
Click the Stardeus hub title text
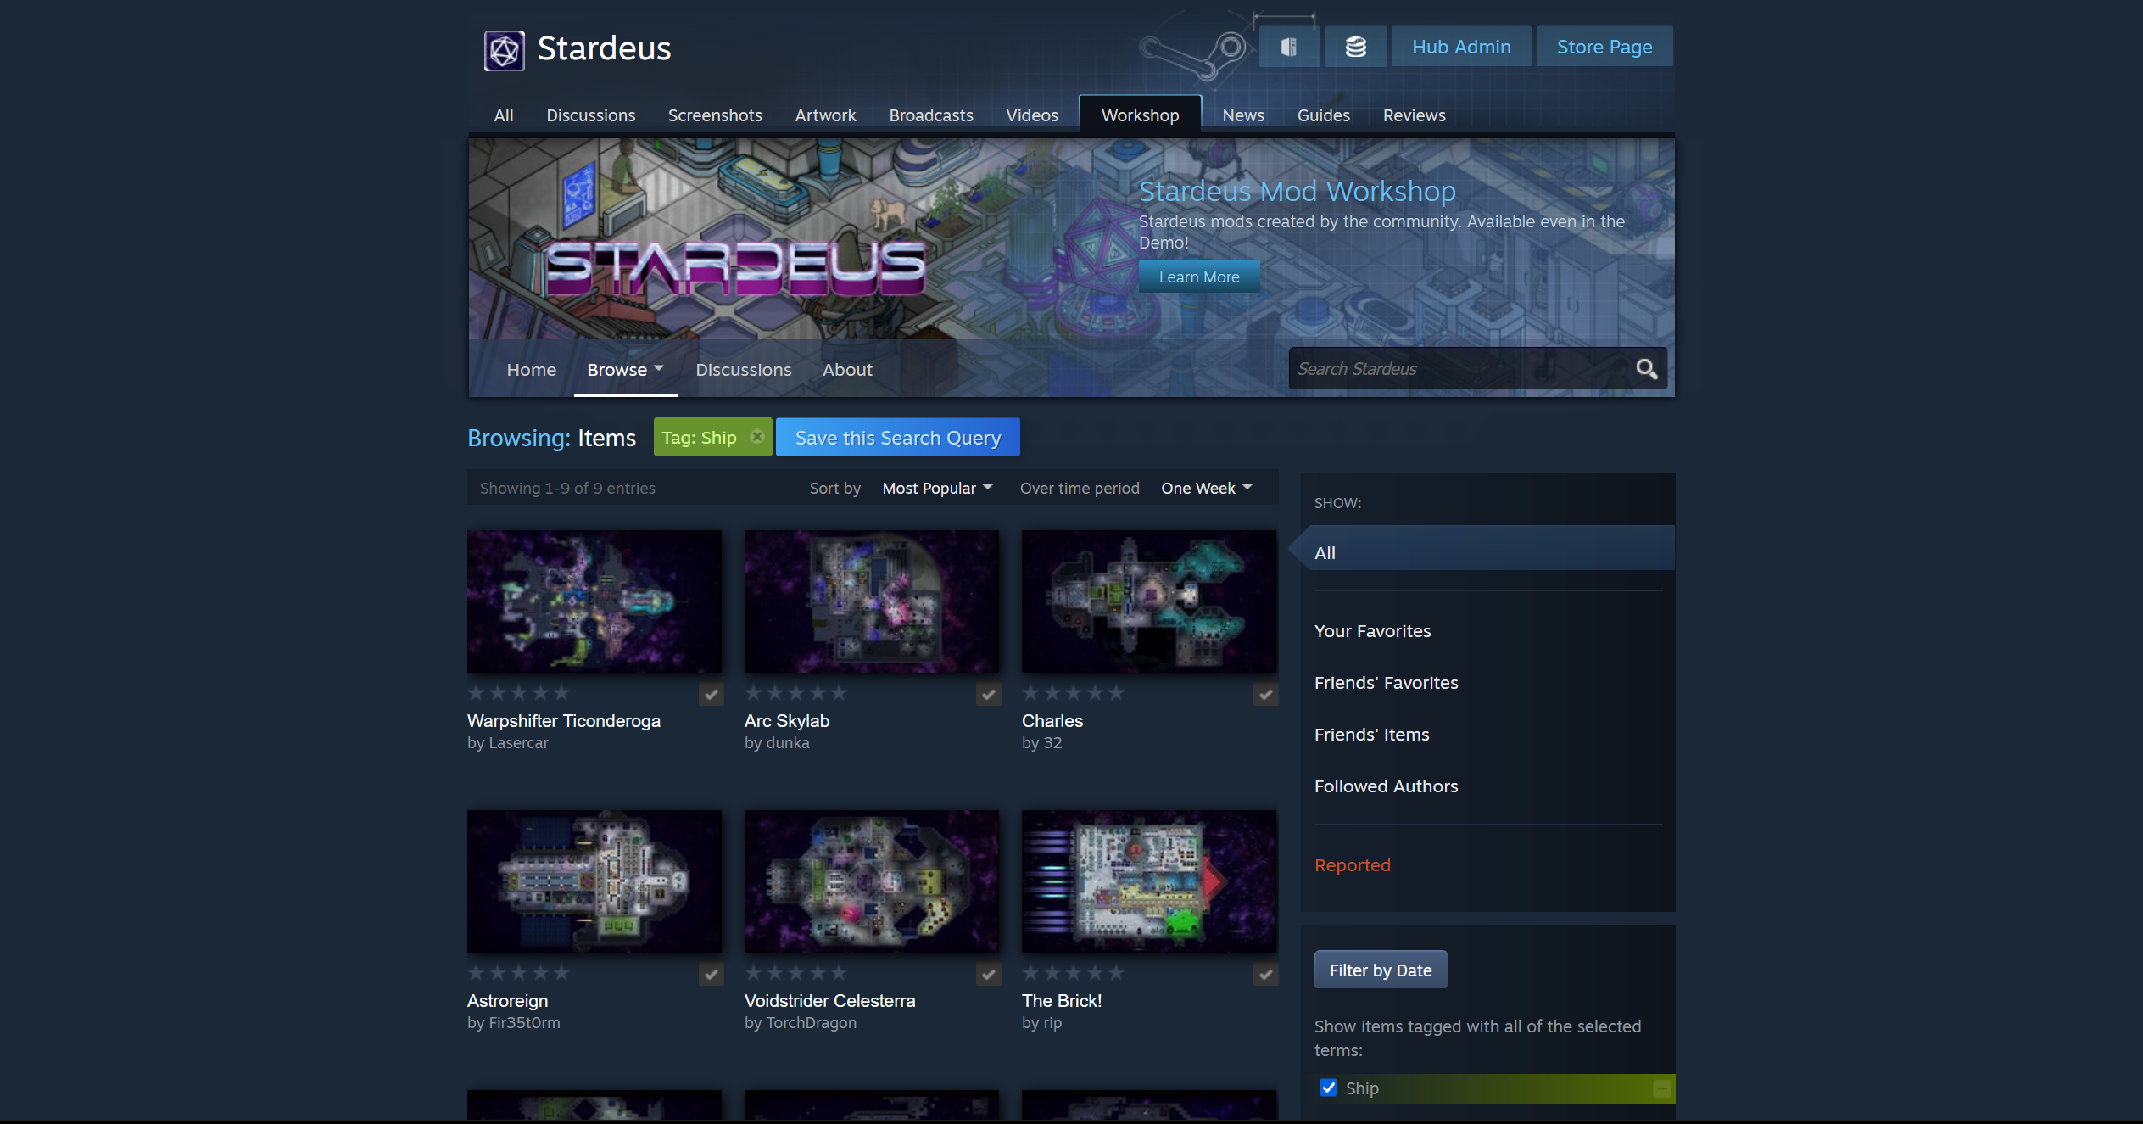point(604,48)
